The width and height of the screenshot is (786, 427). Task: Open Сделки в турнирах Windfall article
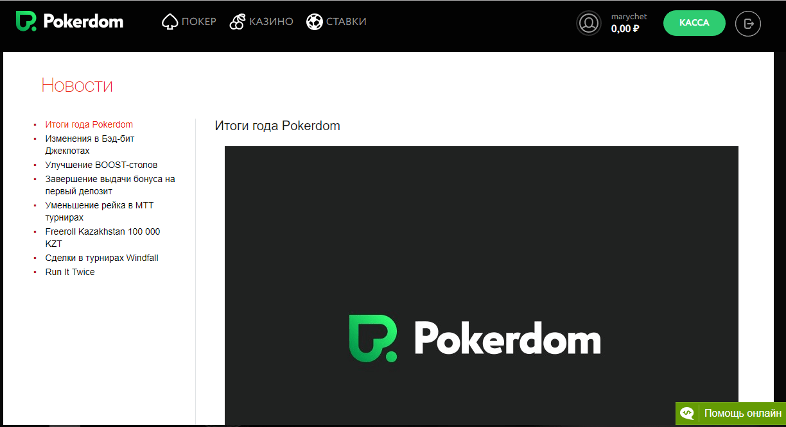(101, 258)
